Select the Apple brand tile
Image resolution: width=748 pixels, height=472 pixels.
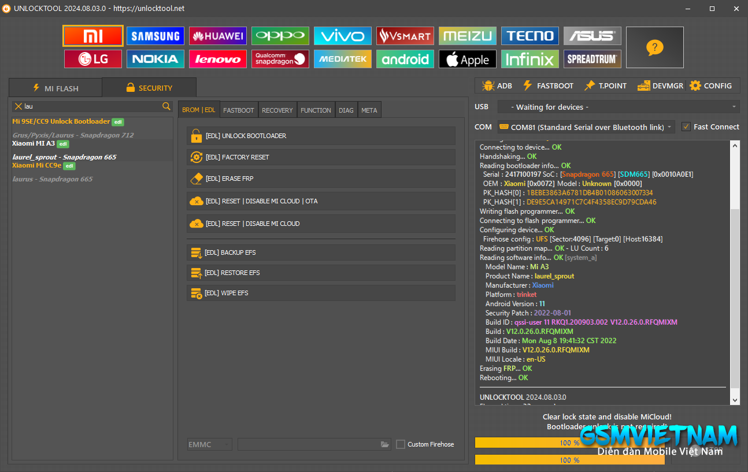[x=468, y=59]
